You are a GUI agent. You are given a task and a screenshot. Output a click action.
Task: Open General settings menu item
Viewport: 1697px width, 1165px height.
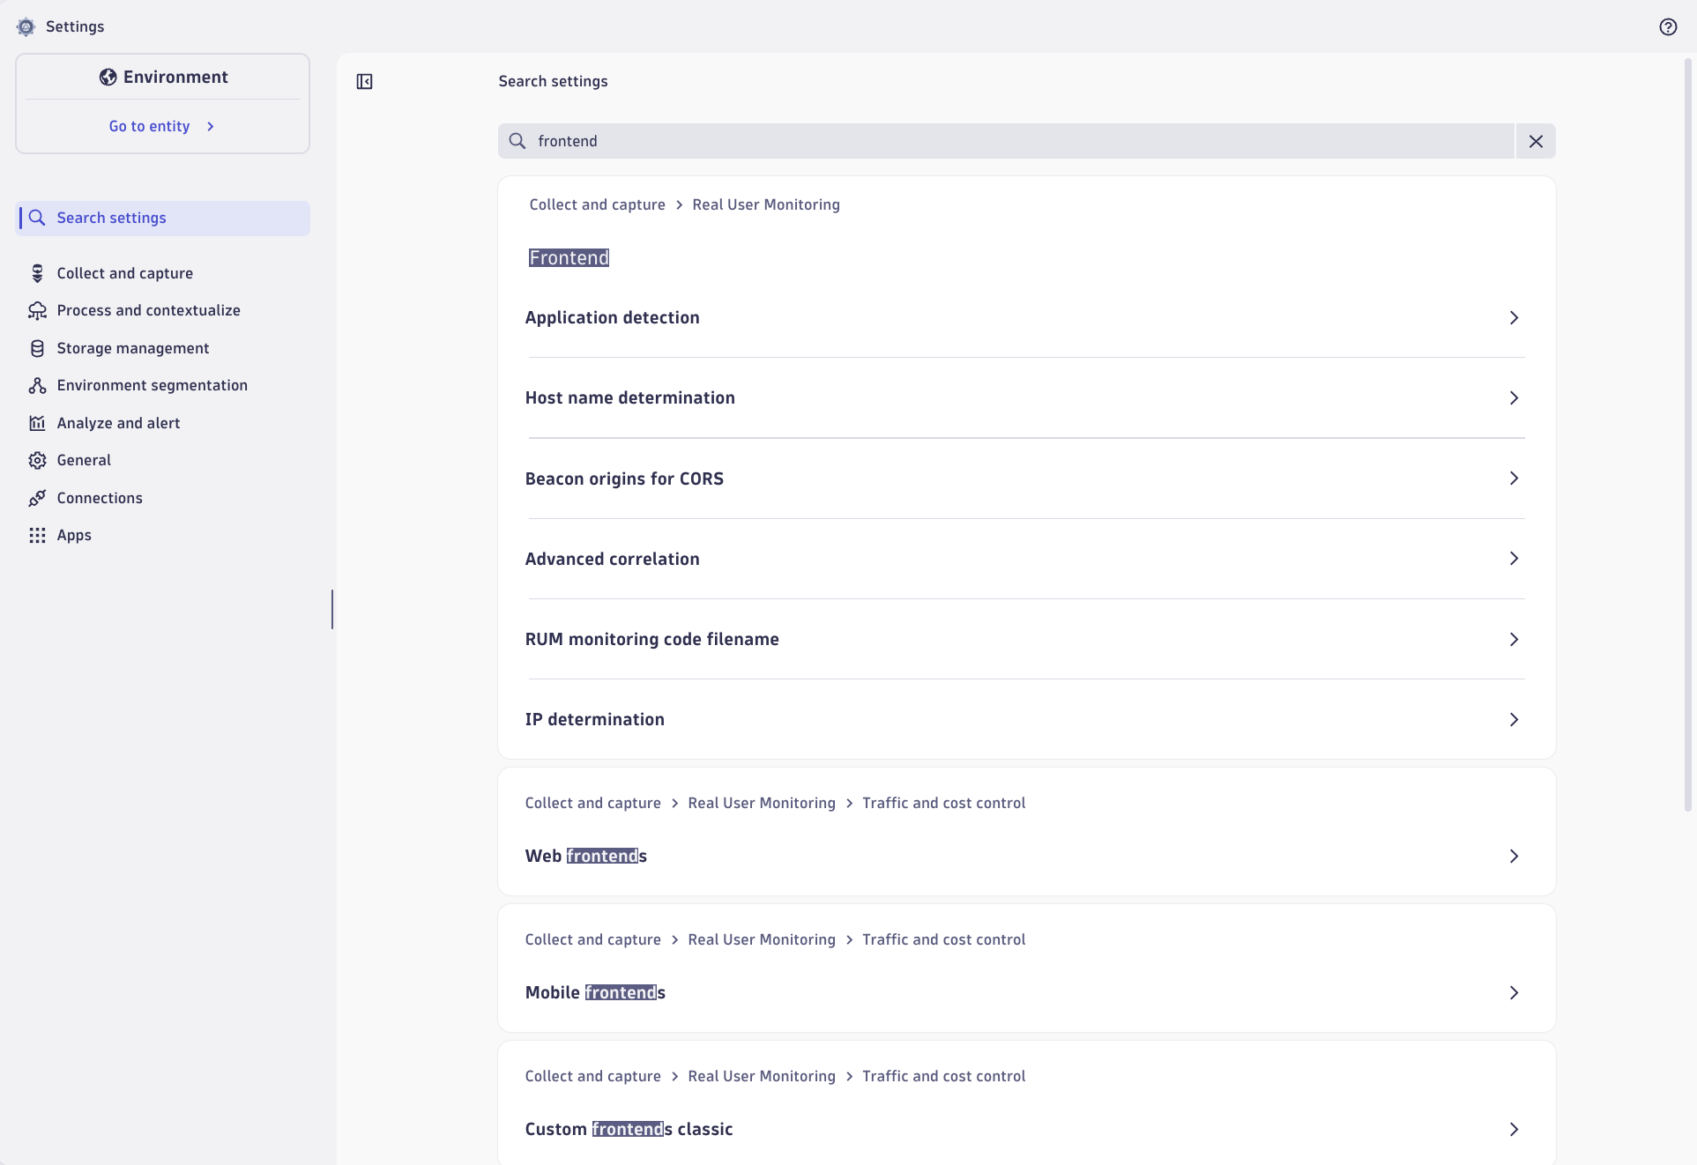coord(84,460)
